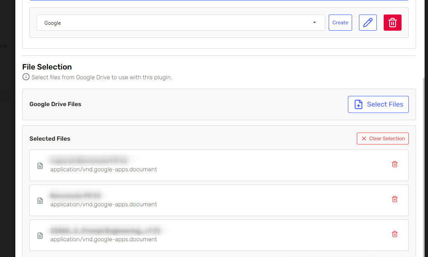This screenshot has height=257, width=428.
Task: Remove the first selected file via trash icon
Action: pyautogui.click(x=394, y=164)
